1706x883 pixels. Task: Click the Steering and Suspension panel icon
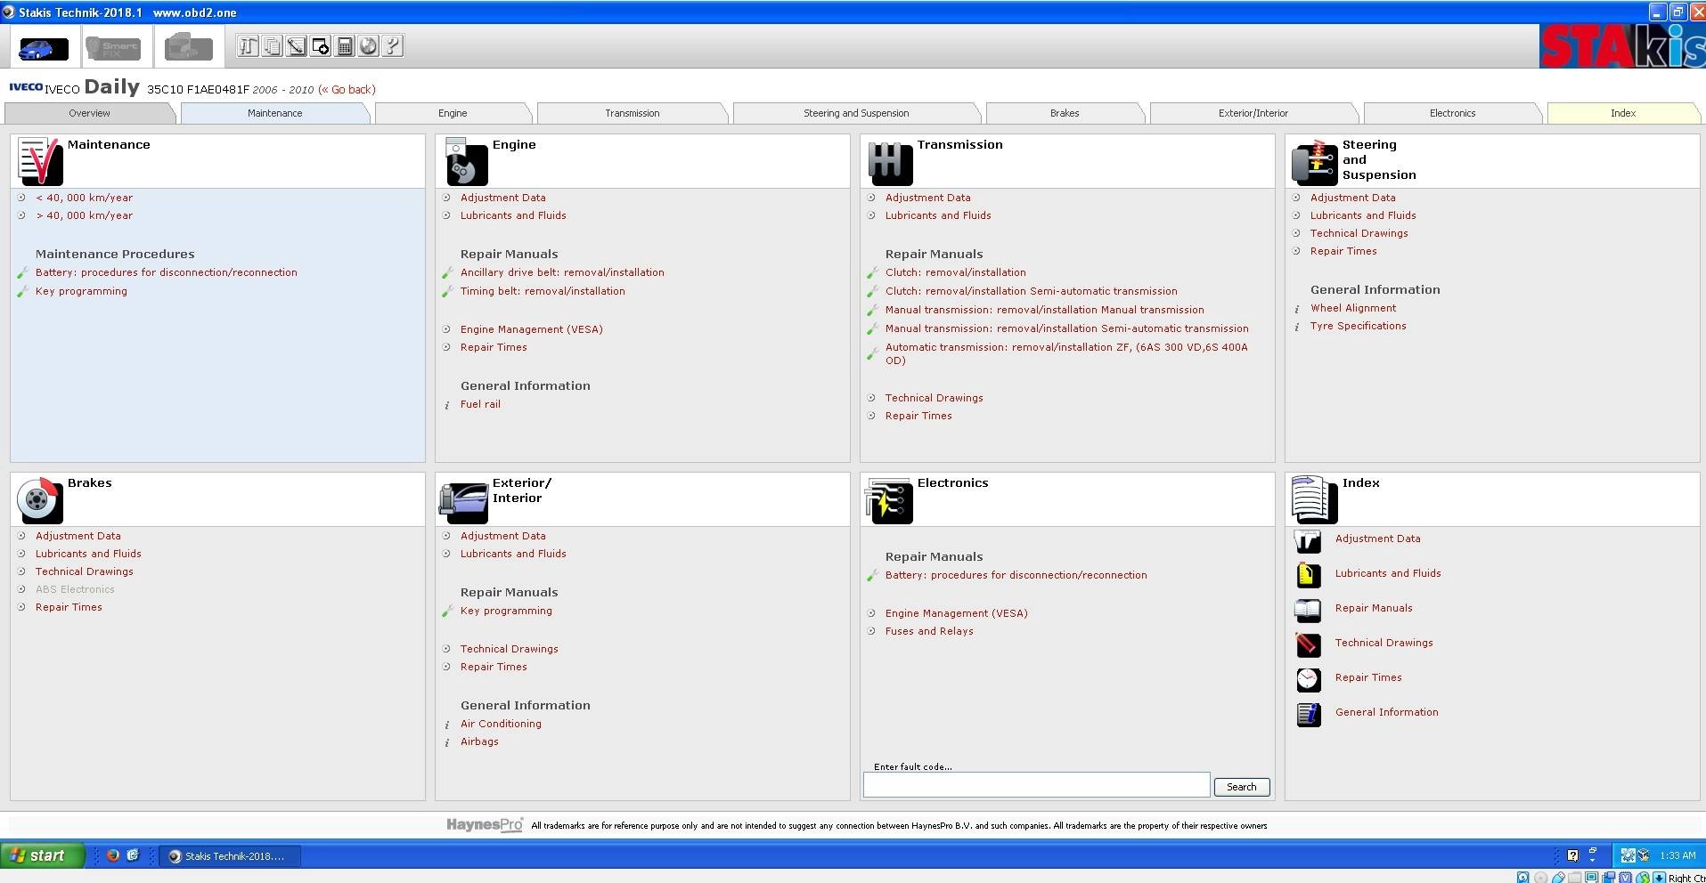(x=1314, y=162)
